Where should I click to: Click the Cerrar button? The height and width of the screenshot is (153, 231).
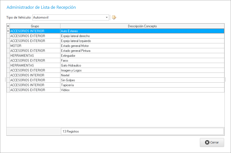pyautogui.click(x=212, y=142)
